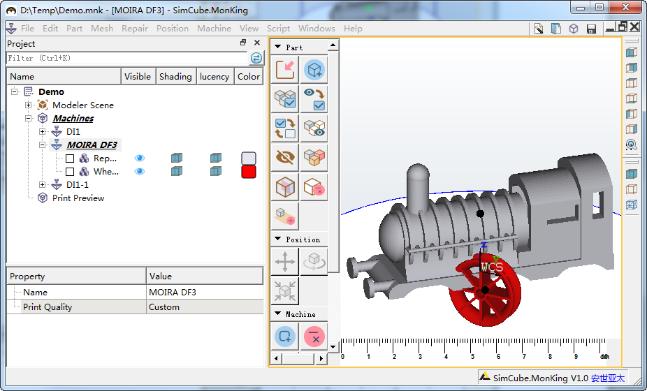Toggle visibility eye of Rep... part
Screen dimensions: 647x391
tap(140, 158)
